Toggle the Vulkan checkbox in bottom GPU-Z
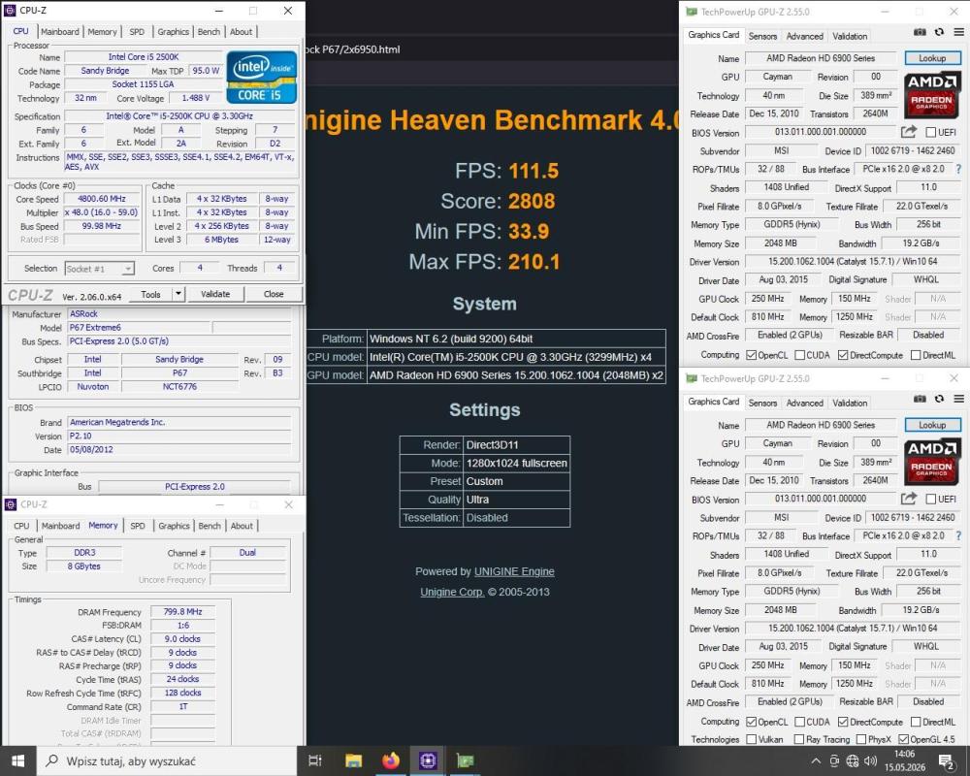Image resolution: width=970 pixels, height=776 pixels. click(751, 739)
